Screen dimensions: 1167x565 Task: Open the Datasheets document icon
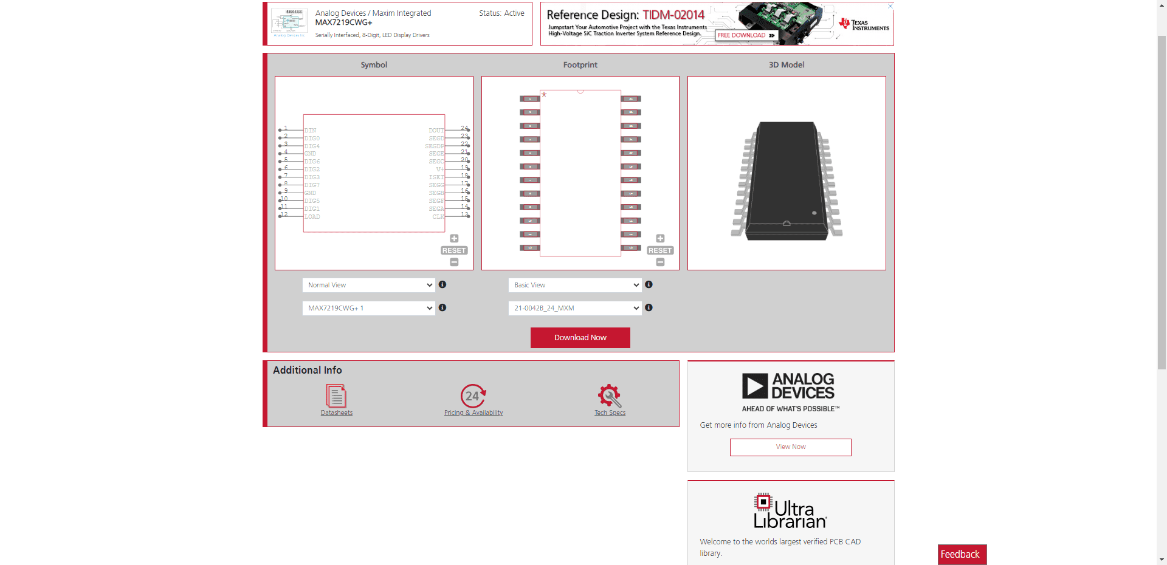[x=336, y=396]
